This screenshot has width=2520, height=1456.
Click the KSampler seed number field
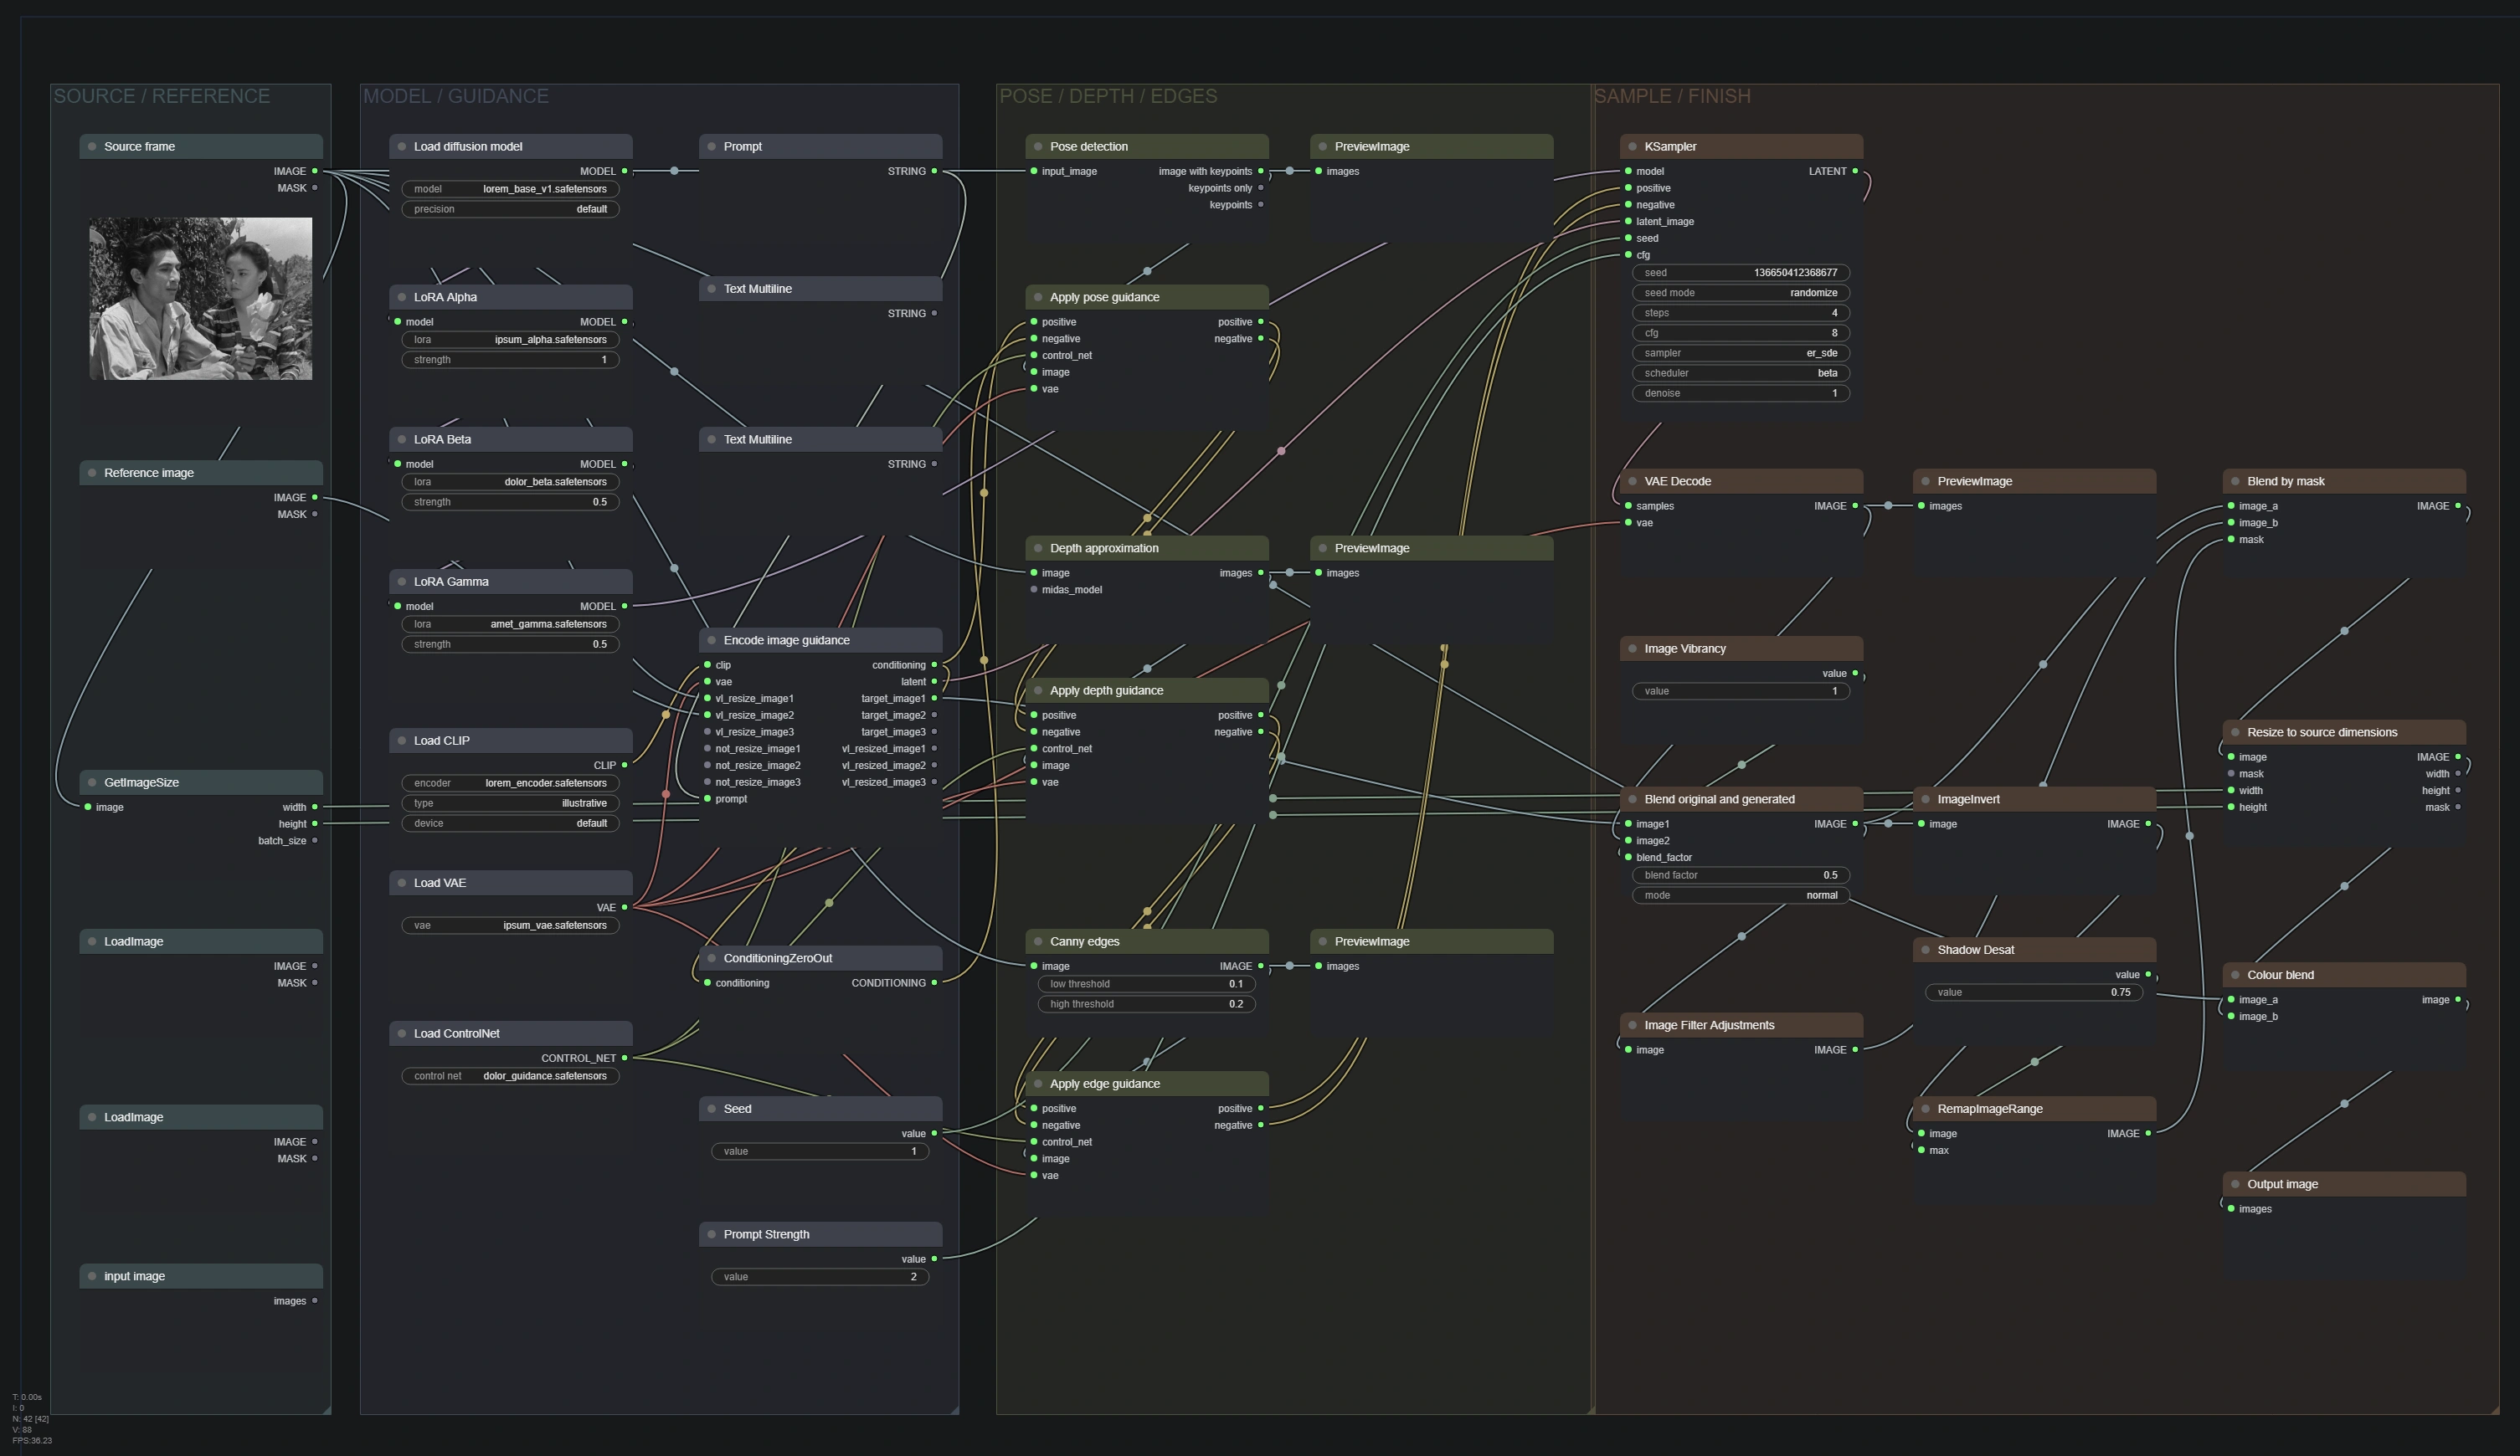[1741, 273]
